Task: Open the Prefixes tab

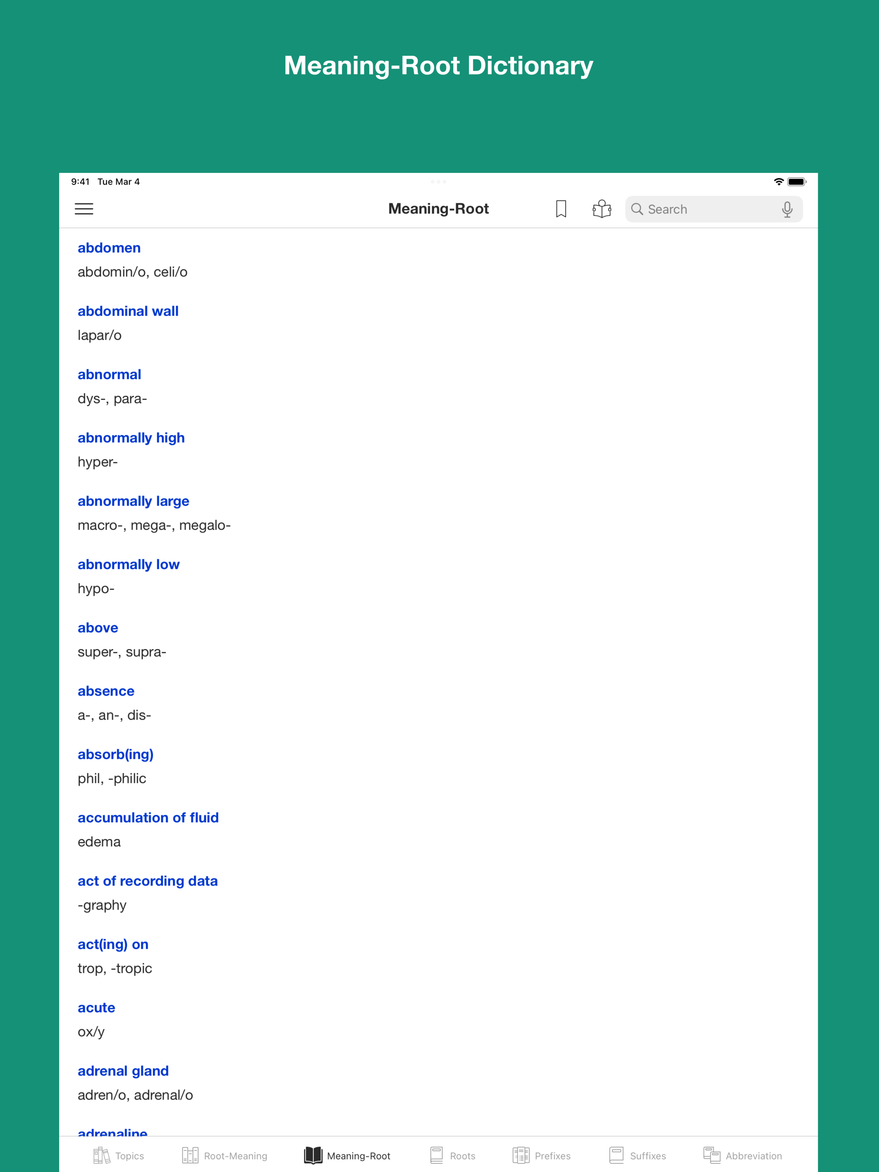Action: (542, 1156)
